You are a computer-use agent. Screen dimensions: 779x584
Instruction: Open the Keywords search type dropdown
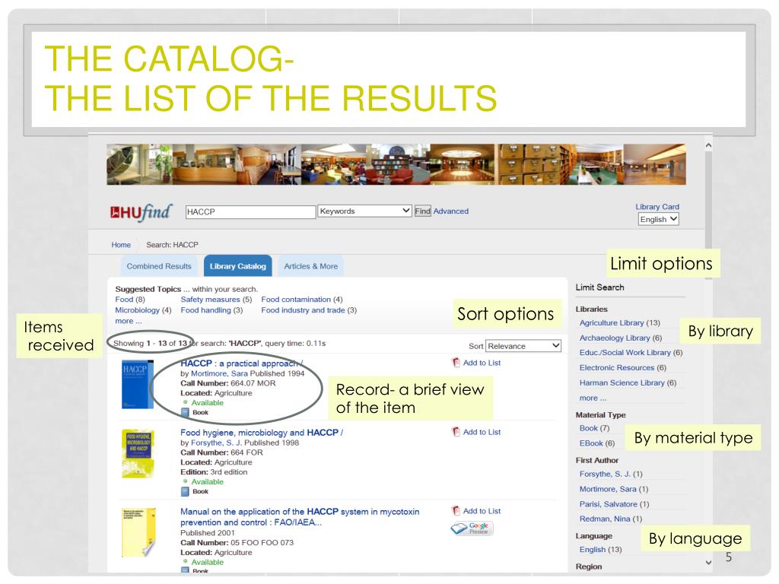pos(364,211)
